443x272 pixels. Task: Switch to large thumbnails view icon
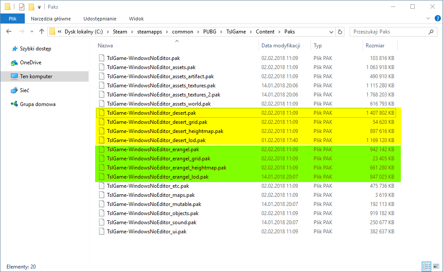436,266
